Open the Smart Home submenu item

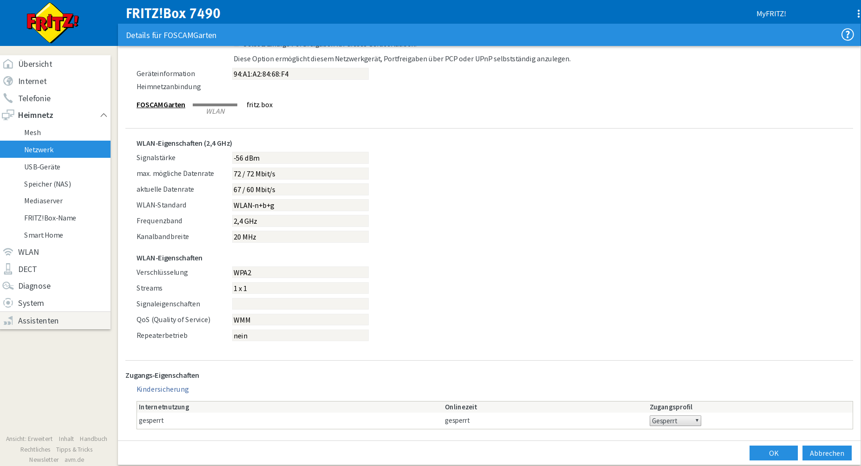(x=55, y=235)
